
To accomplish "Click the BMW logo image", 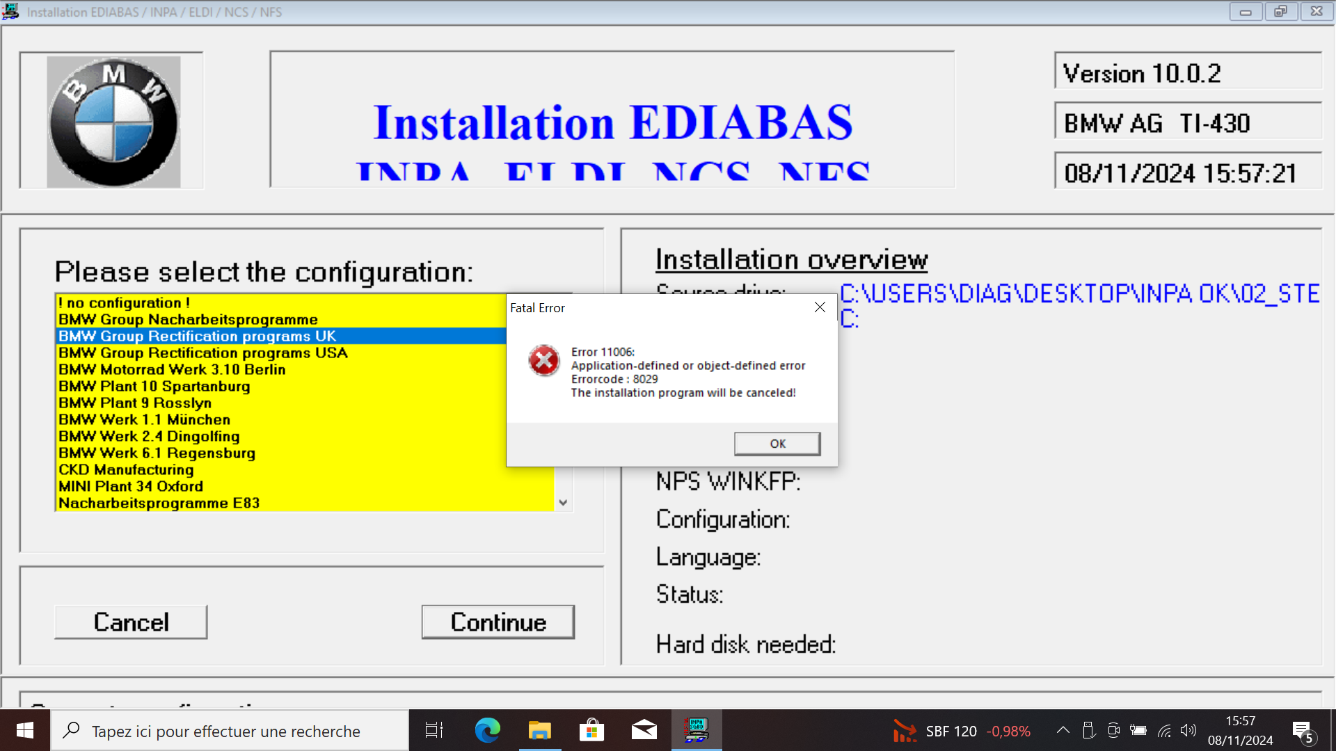I will tap(113, 122).
